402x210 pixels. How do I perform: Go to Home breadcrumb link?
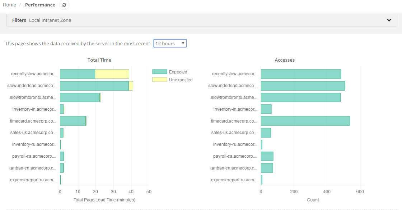click(x=9, y=5)
